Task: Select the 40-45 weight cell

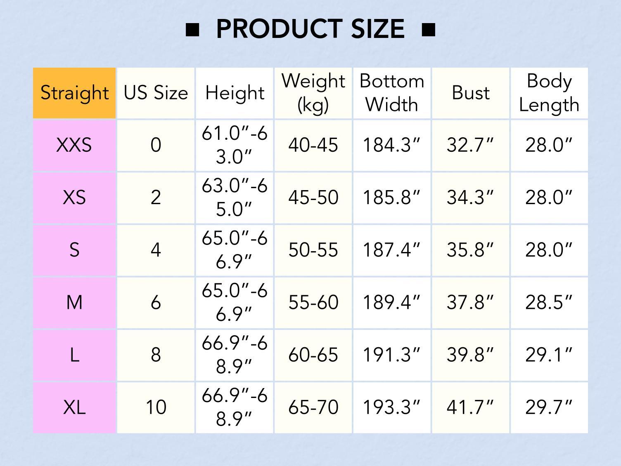Action: 313,145
